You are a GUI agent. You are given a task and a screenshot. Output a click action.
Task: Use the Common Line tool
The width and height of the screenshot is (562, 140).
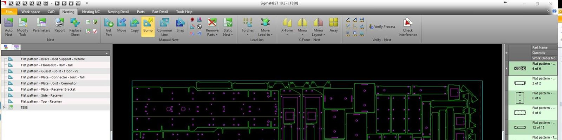164,27
